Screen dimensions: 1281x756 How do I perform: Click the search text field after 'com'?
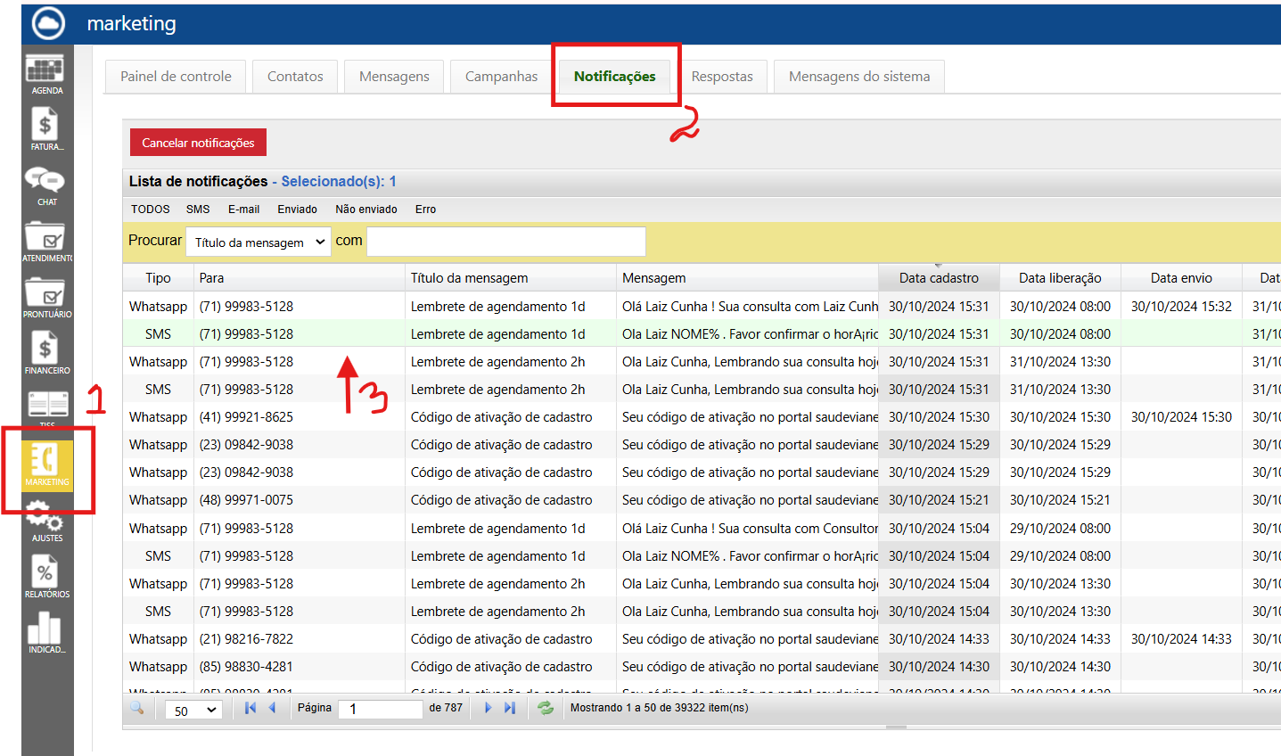pyautogui.click(x=505, y=242)
